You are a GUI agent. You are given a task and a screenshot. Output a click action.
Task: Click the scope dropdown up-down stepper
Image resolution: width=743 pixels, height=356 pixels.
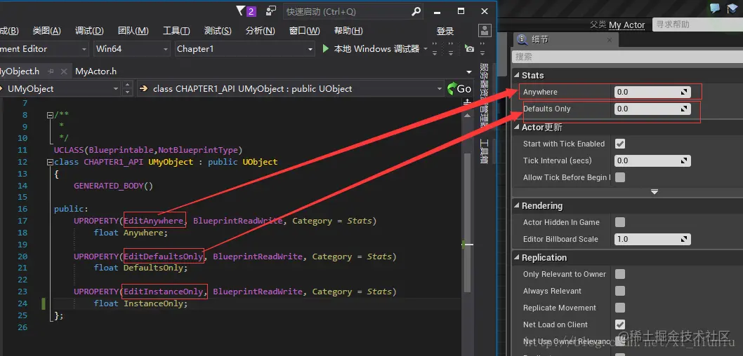pyautogui.click(x=127, y=88)
